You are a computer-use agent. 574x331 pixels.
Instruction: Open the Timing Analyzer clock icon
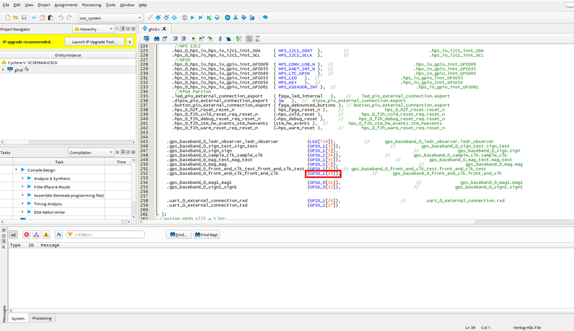pyautogui.click(x=227, y=18)
